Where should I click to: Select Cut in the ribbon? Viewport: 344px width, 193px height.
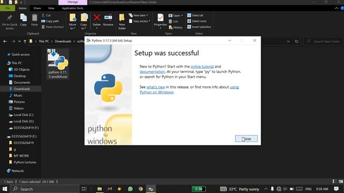click(x=46, y=16)
